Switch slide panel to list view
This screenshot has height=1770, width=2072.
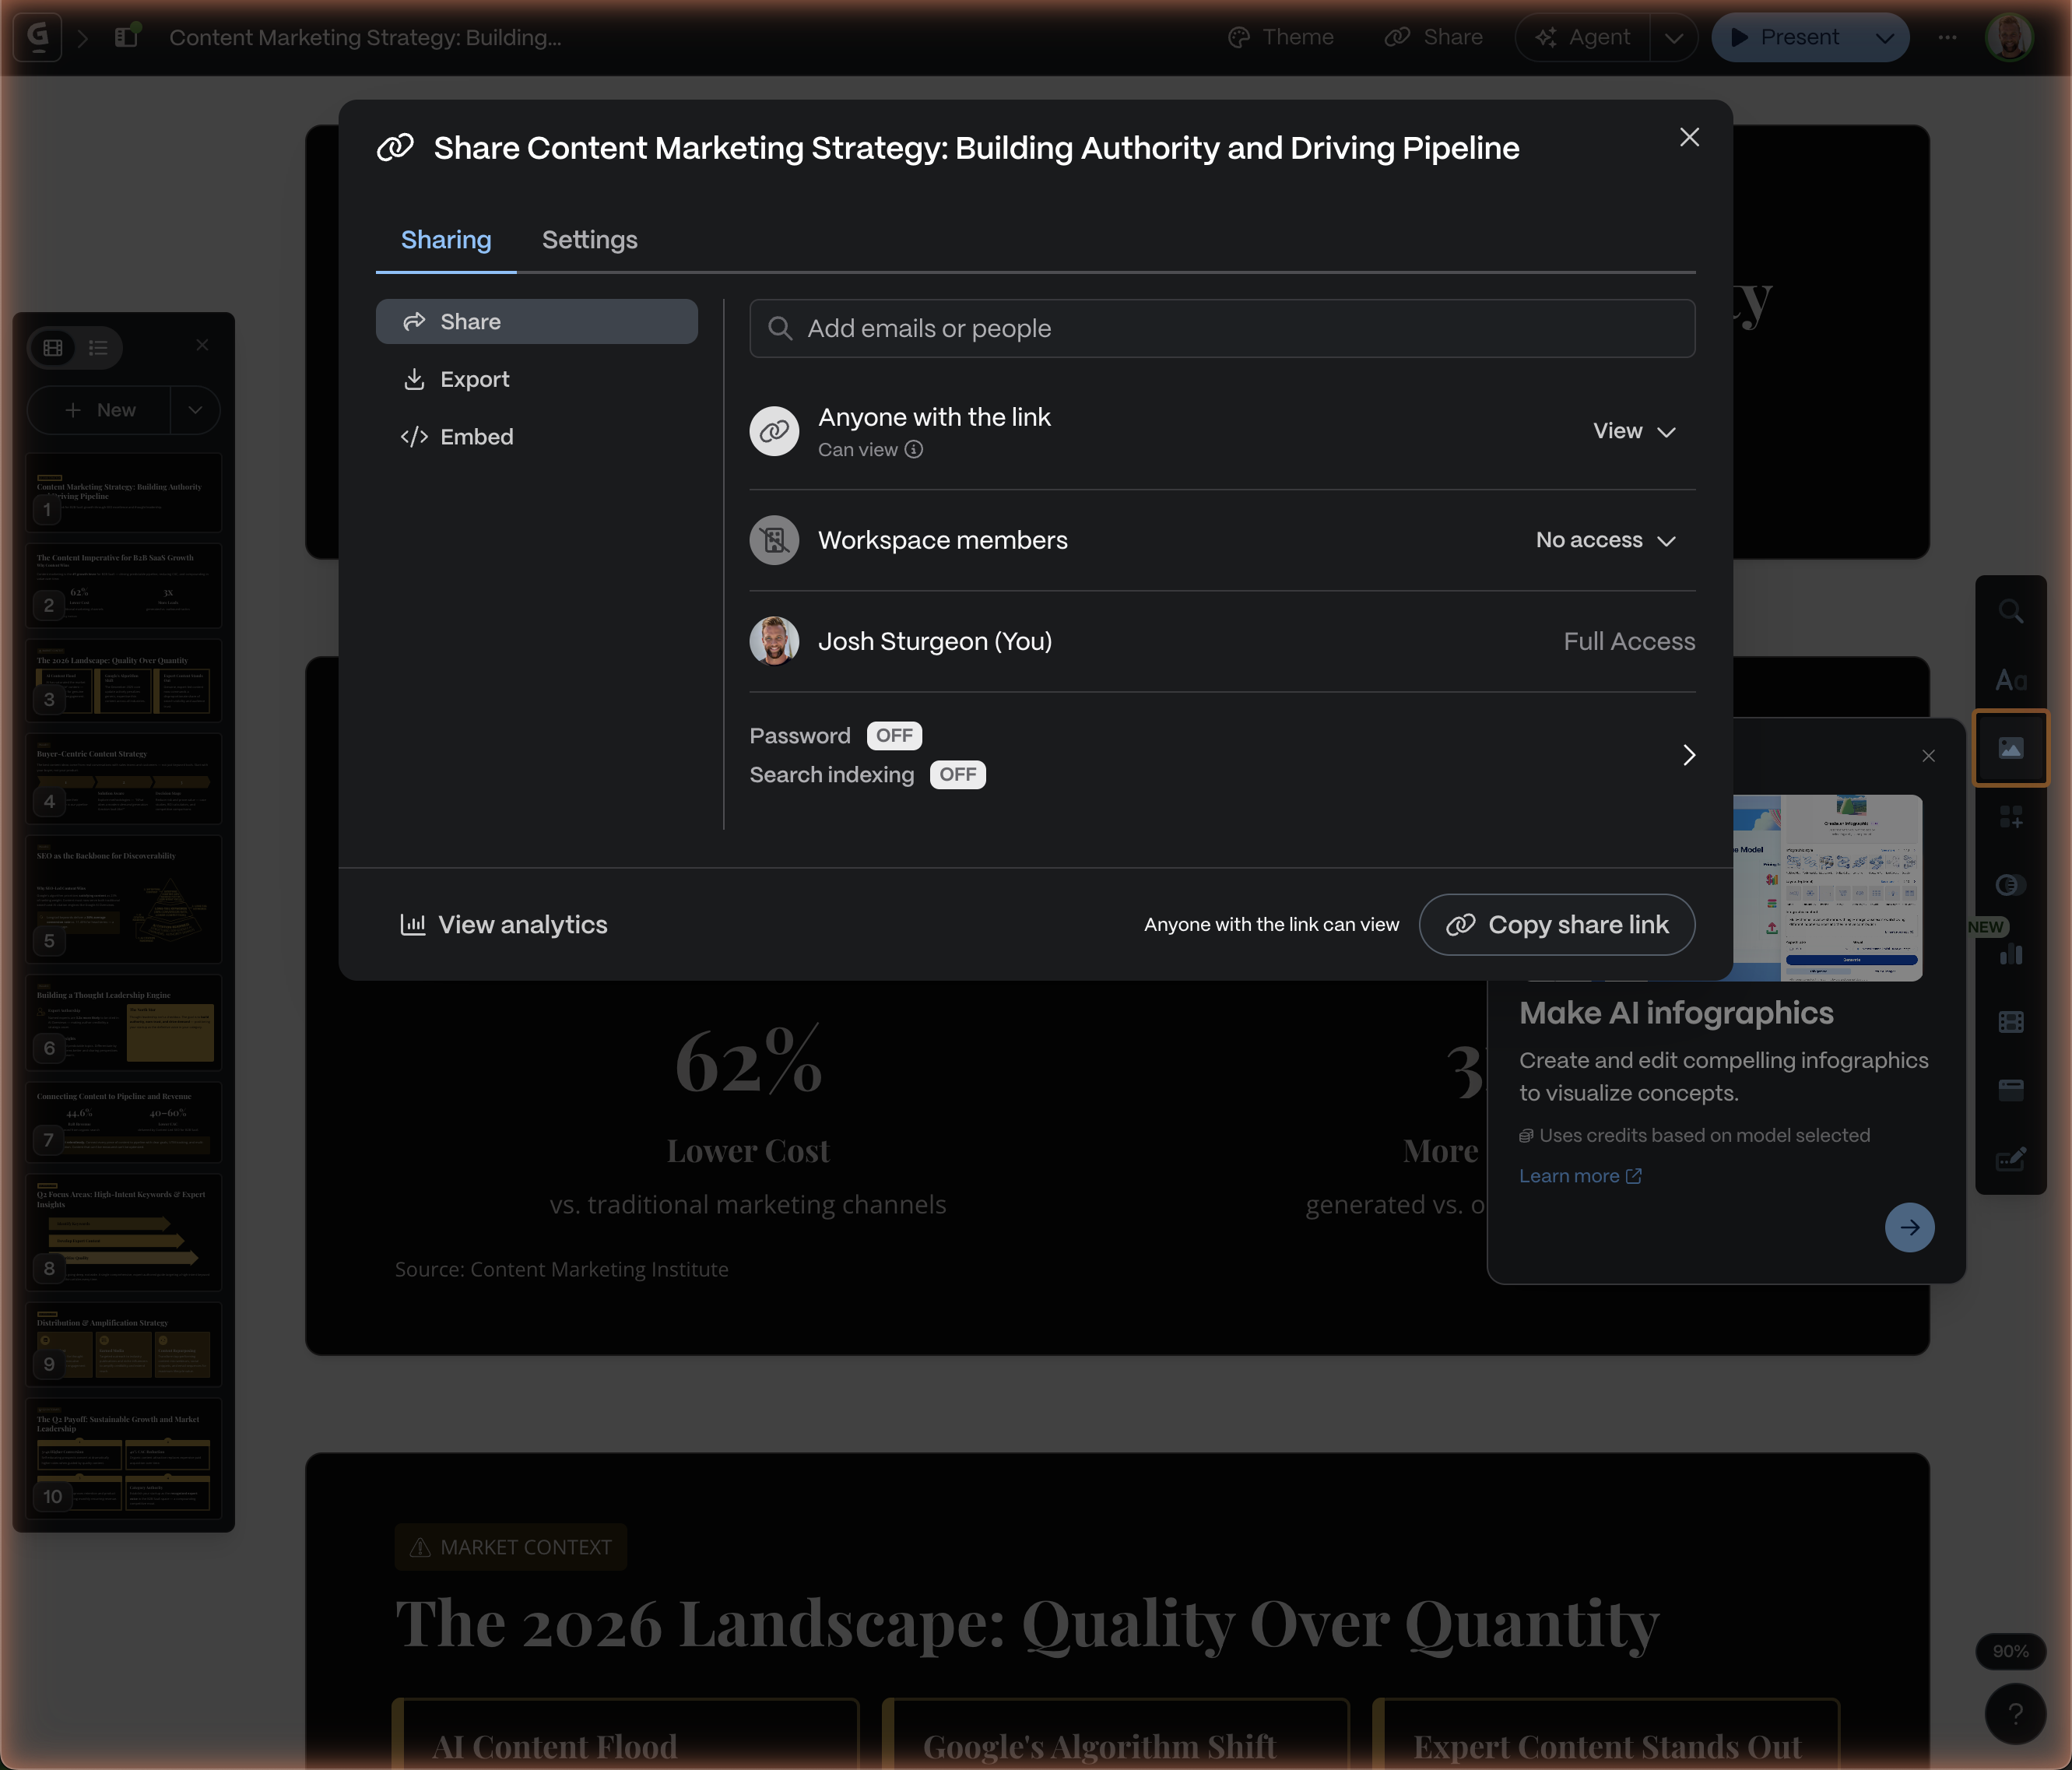(x=98, y=348)
